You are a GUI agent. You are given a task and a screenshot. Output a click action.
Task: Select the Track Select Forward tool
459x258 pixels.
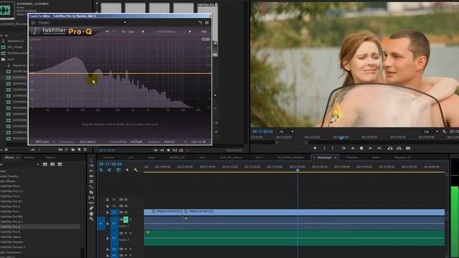[x=91, y=166]
